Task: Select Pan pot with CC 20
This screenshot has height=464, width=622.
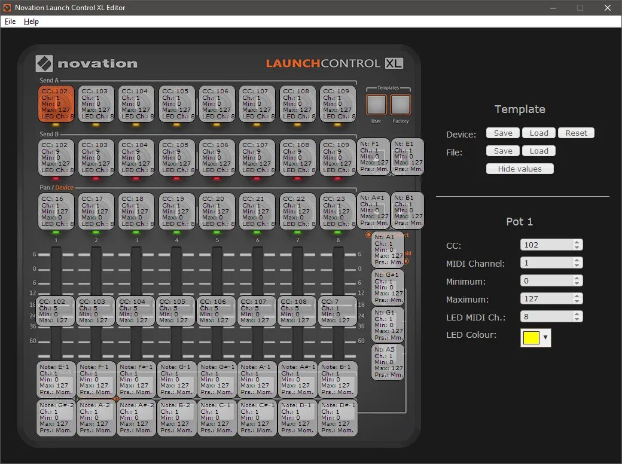Action: point(217,212)
